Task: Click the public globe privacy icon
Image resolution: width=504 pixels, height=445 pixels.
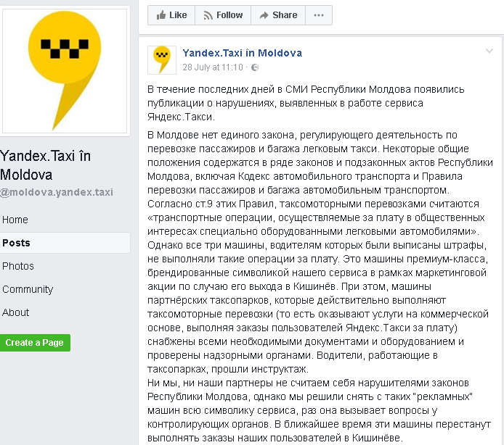Action: (x=255, y=67)
